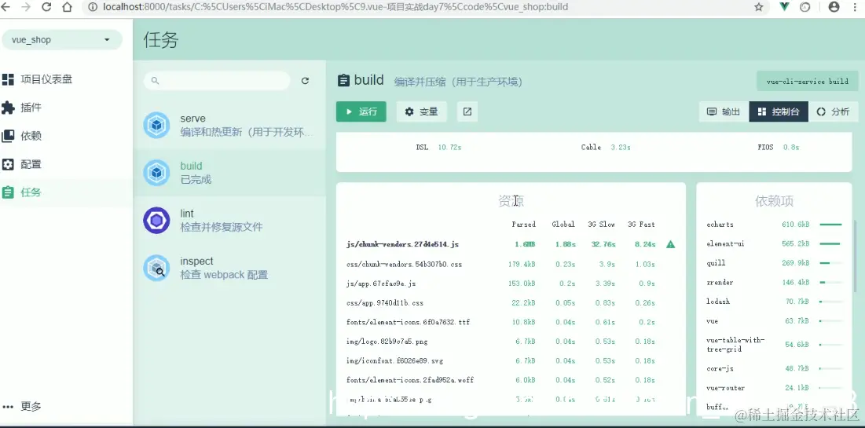865x428 pixels.
Task: Open 配置 in the sidebar
Action: coord(66,164)
